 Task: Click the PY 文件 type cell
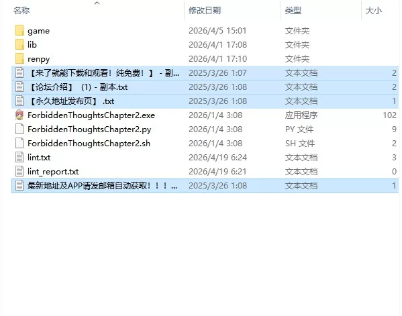tap(299, 129)
